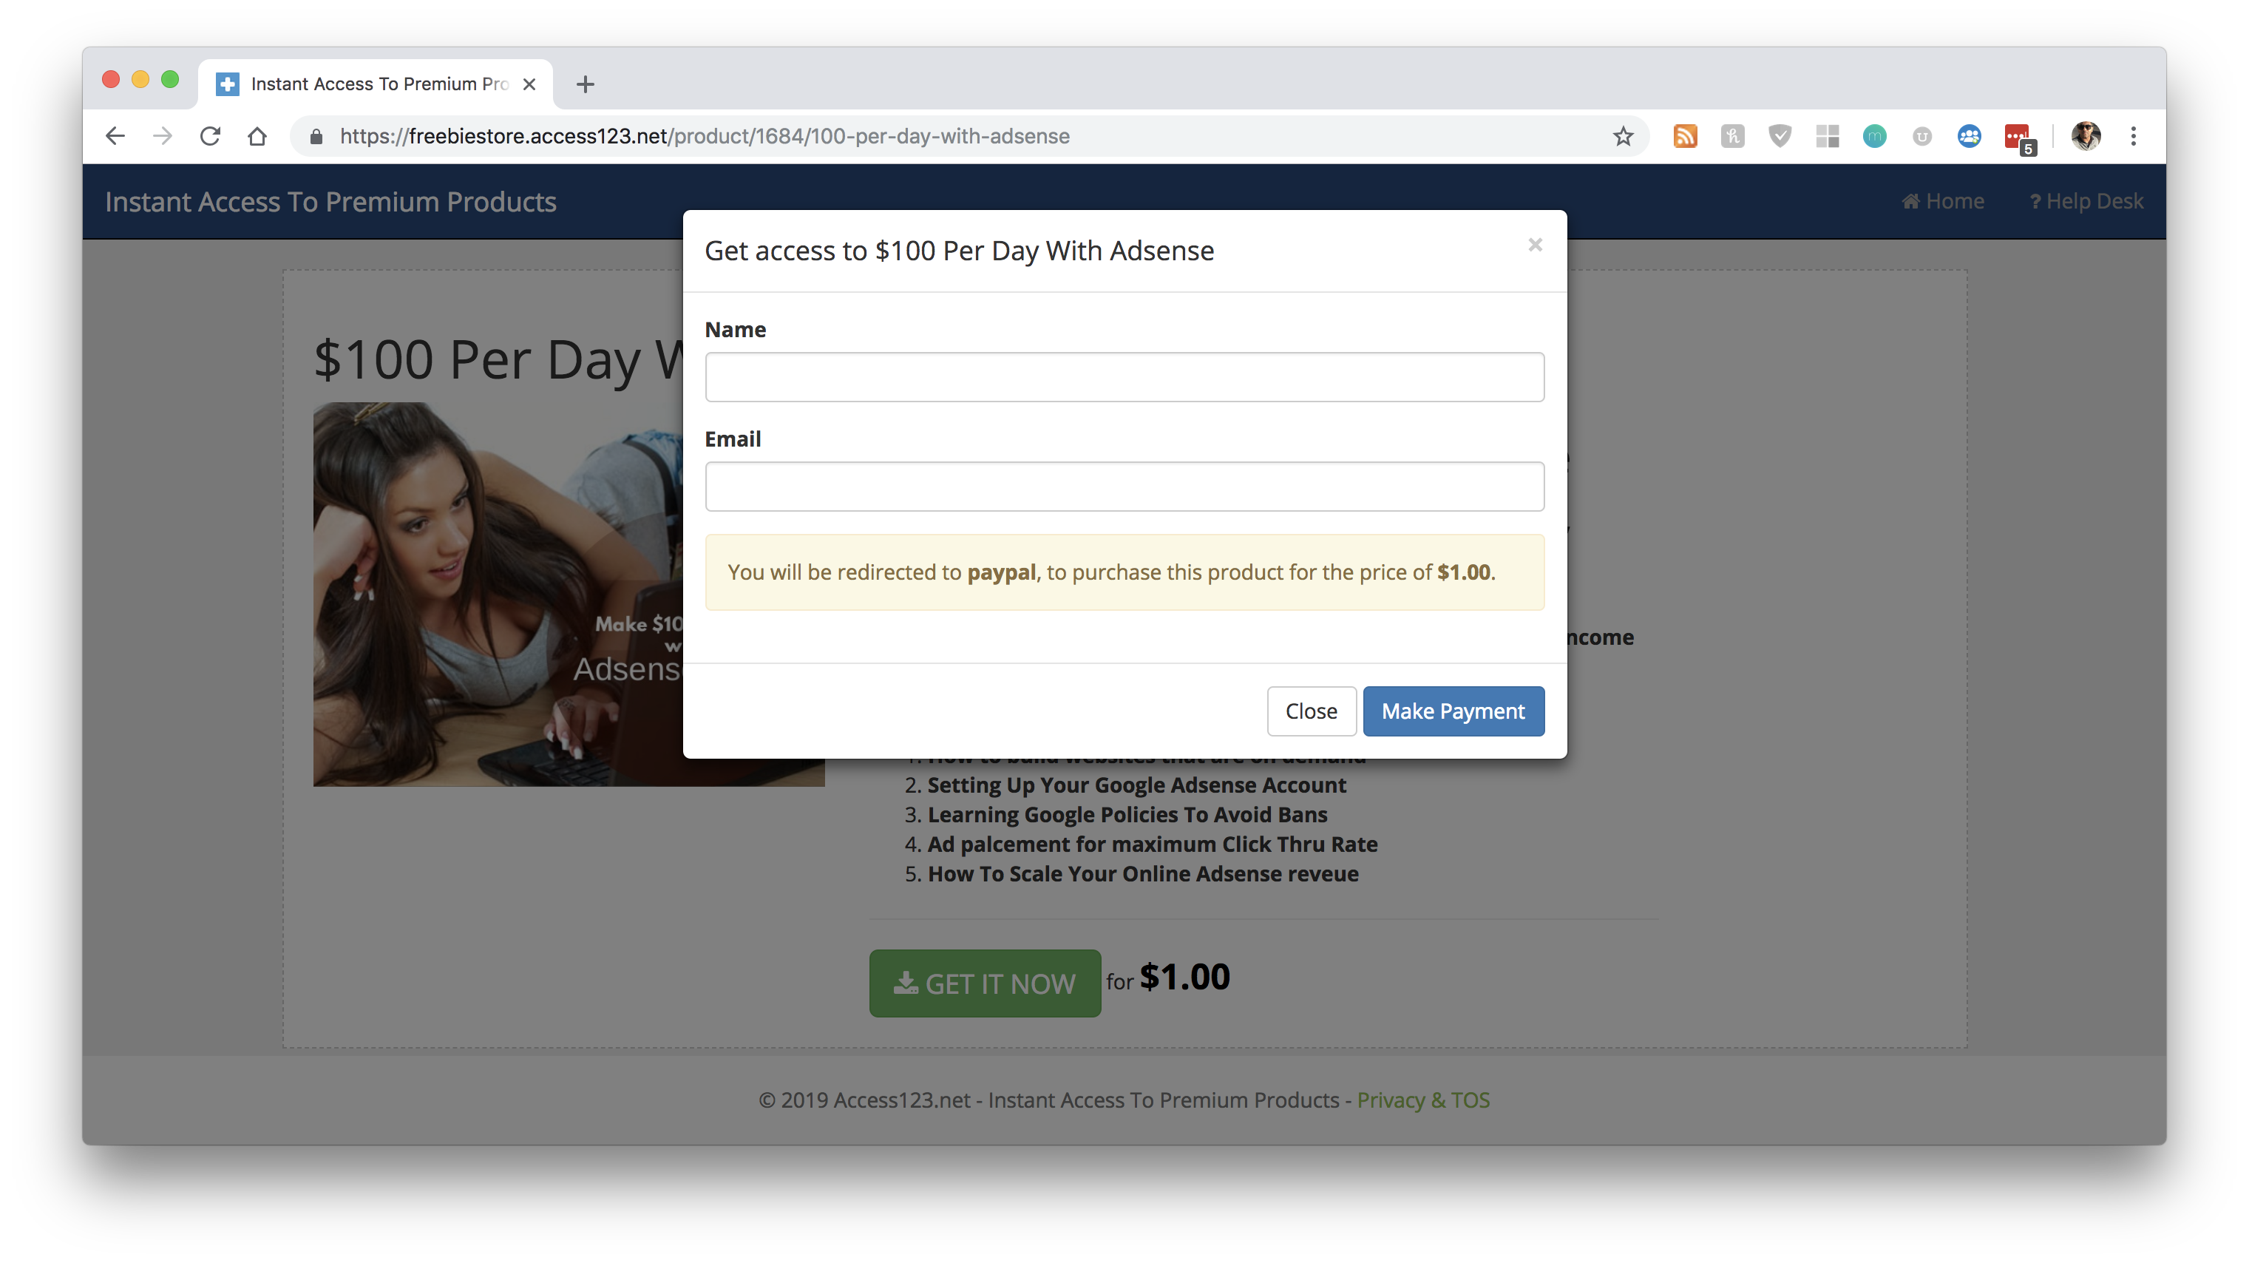Screen dimensions: 2249x1263
Task: Go to browser home icon
Action: click(257, 136)
